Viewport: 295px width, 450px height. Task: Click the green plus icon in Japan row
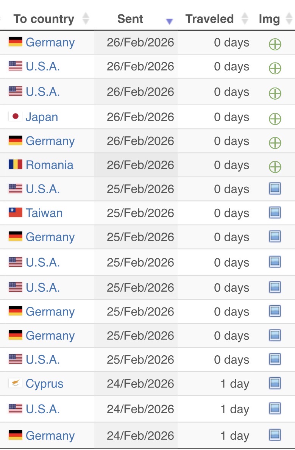275,119
